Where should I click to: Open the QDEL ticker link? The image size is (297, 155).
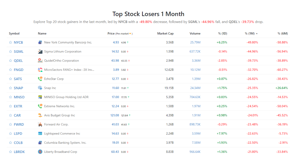[x=18, y=61]
